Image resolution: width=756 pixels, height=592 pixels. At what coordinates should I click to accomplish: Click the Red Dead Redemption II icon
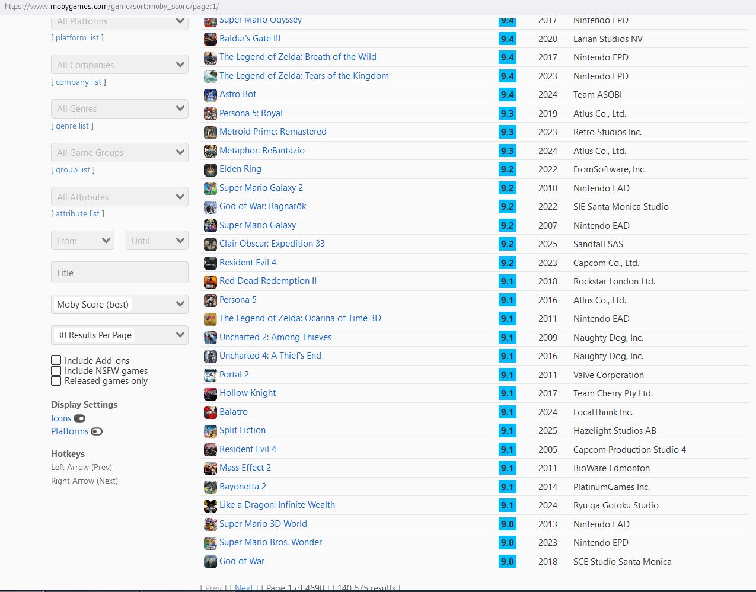click(210, 281)
